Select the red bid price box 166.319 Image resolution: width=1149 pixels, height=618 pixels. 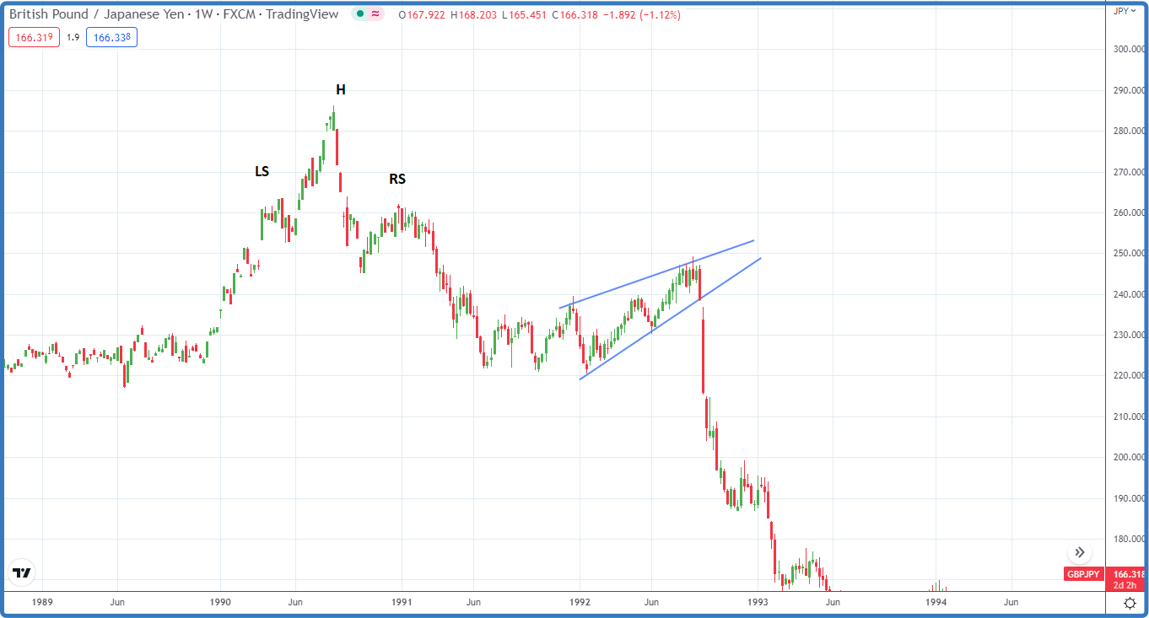coord(34,37)
